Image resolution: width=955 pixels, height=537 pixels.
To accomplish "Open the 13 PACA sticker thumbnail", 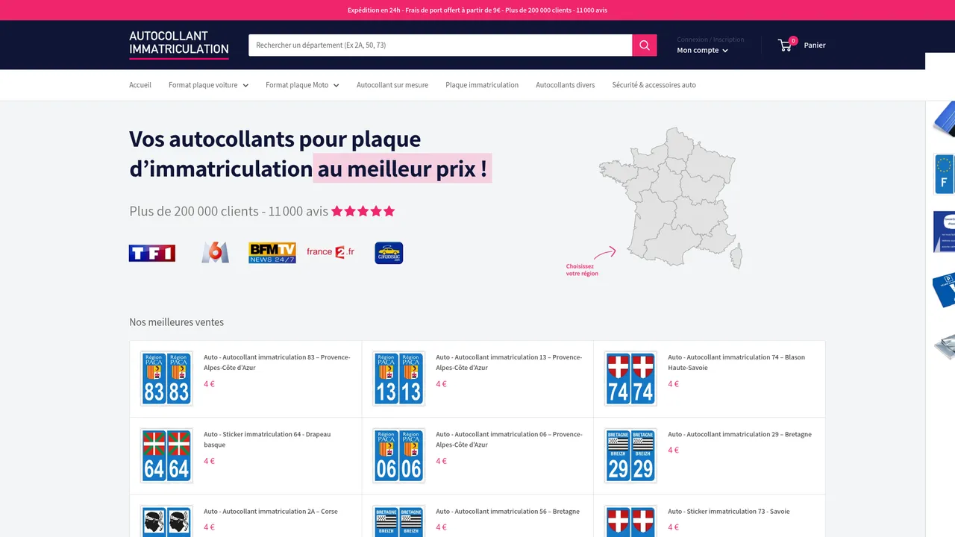I will [x=398, y=379].
